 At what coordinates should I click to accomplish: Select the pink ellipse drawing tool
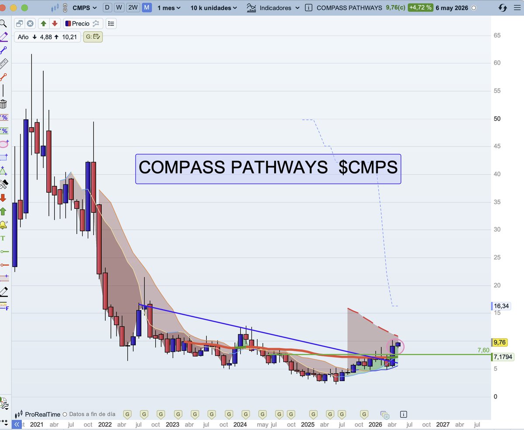coord(4,144)
